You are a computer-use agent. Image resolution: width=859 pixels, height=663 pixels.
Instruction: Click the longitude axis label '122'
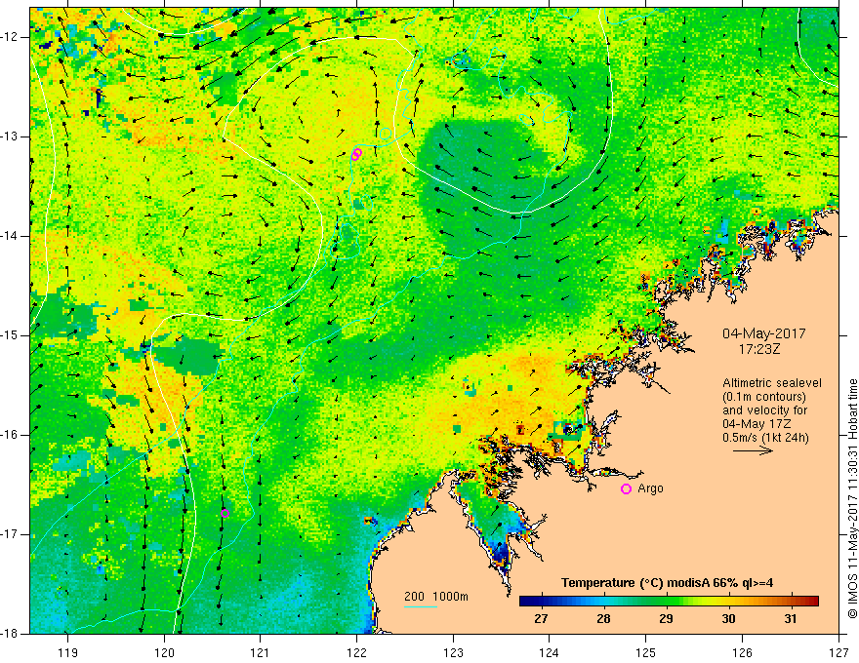point(356,652)
